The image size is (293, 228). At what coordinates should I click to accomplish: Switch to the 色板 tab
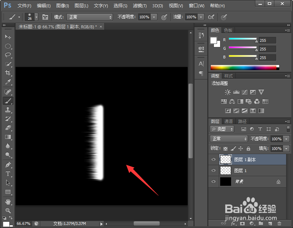click(228, 30)
